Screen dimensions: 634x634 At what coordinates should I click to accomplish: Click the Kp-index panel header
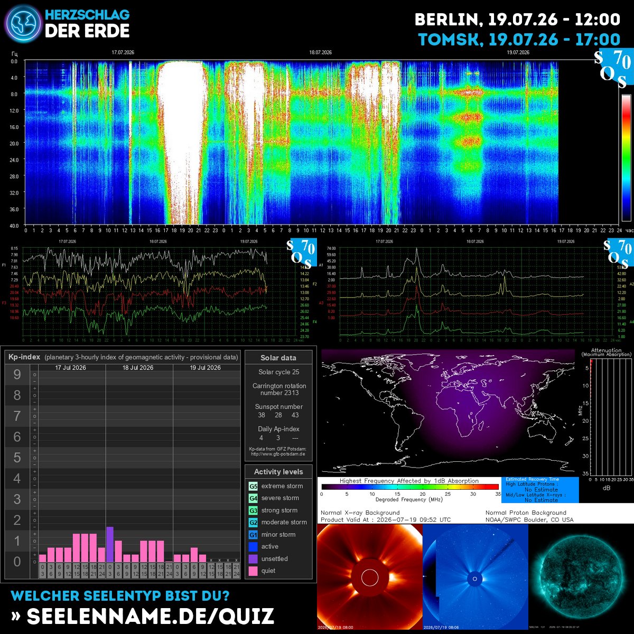(x=123, y=357)
